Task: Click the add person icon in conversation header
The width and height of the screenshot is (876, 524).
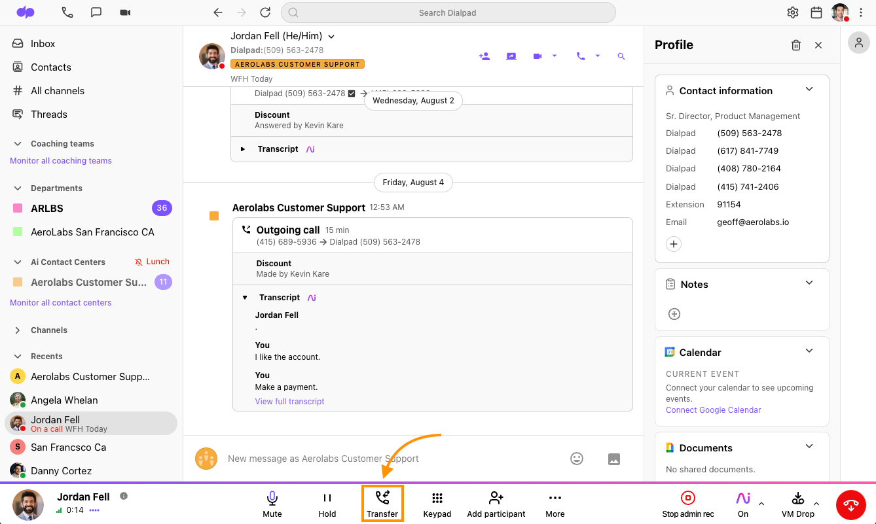Action: click(x=484, y=56)
